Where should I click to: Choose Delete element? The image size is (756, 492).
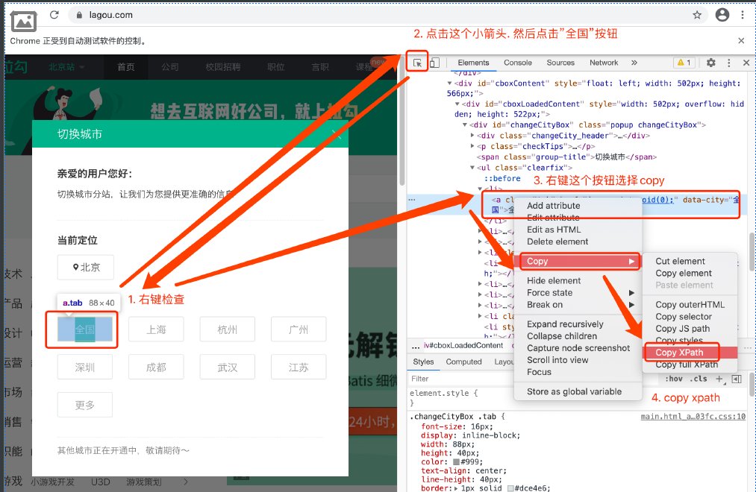(557, 242)
